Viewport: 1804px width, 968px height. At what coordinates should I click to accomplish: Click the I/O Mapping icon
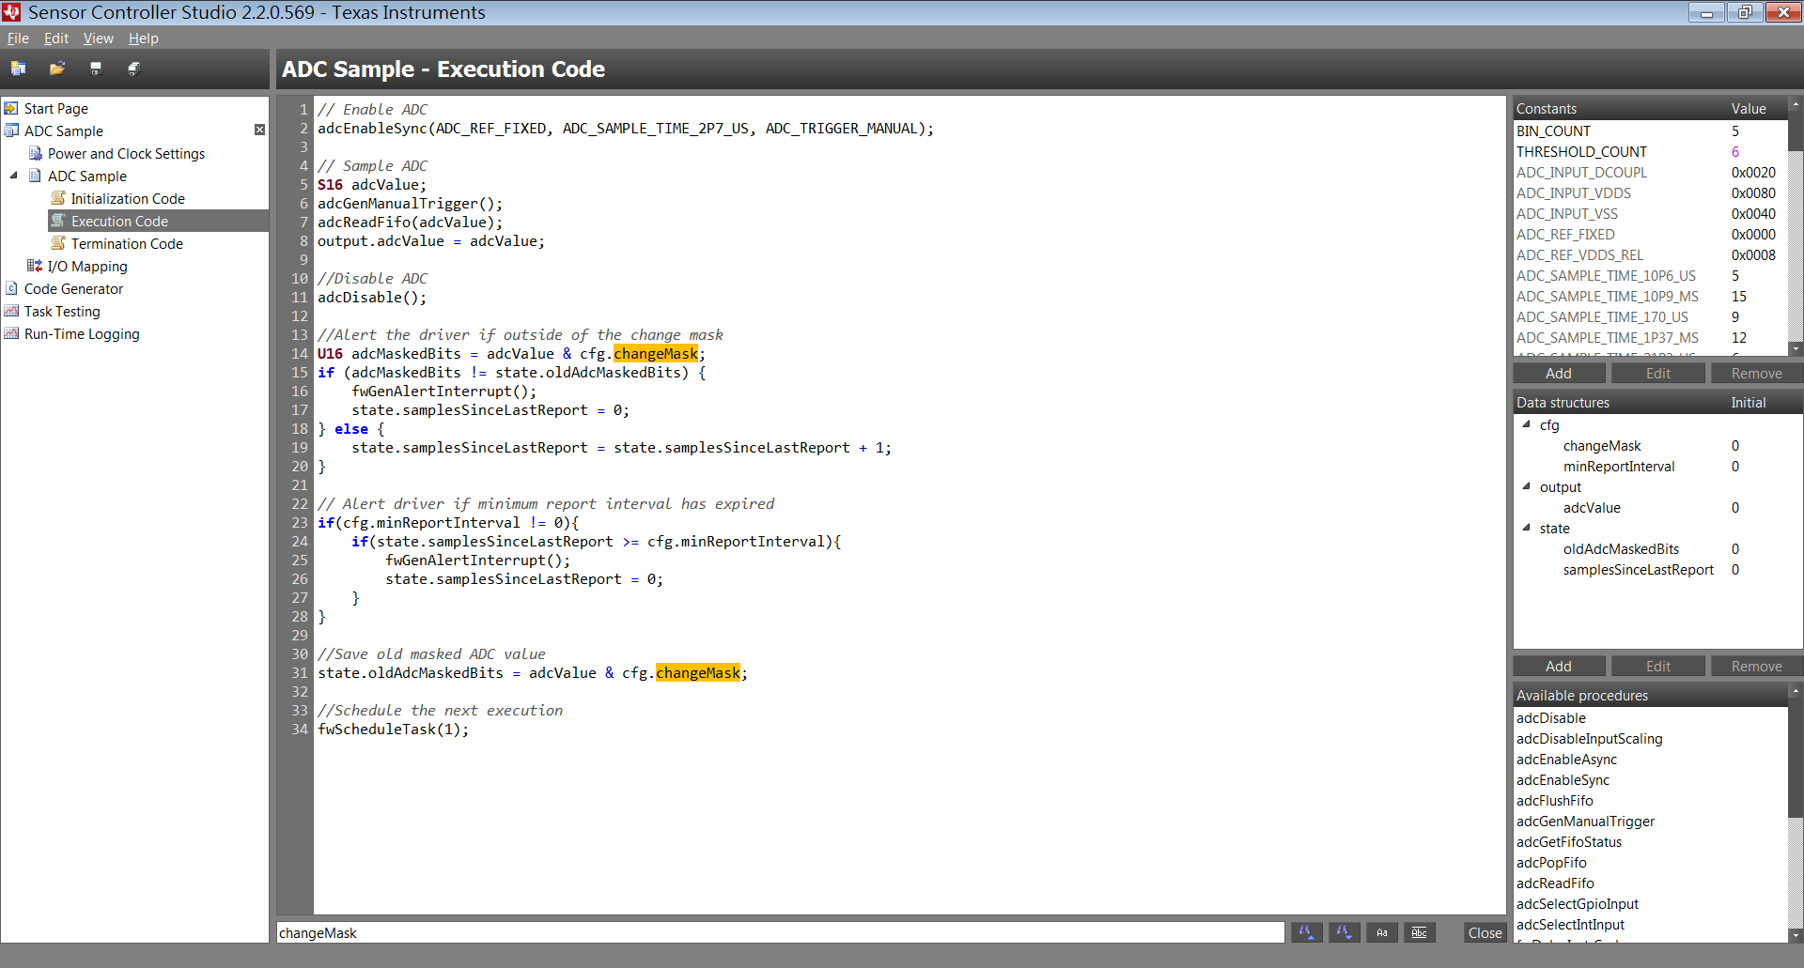[x=35, y=266]
